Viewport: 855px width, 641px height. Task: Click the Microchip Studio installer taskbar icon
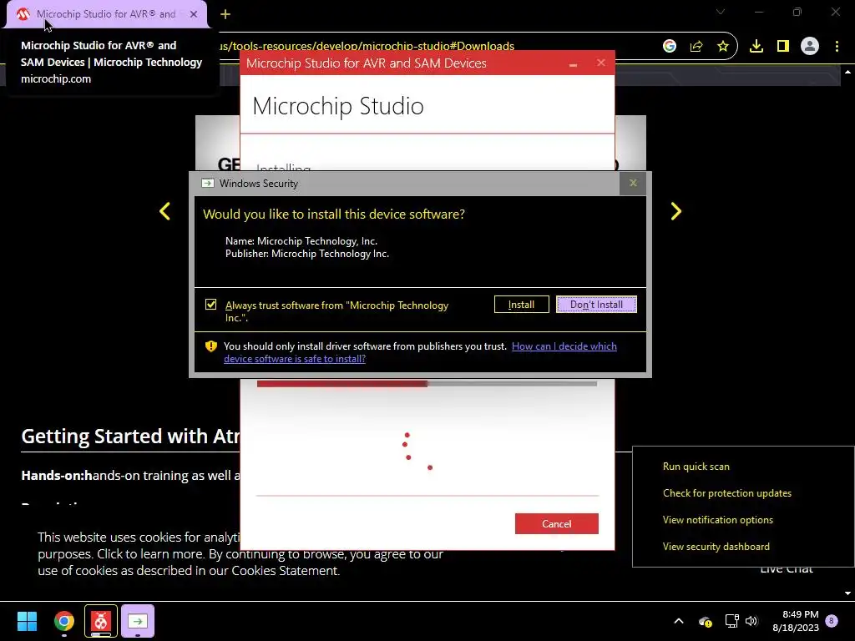coord(100,621)
